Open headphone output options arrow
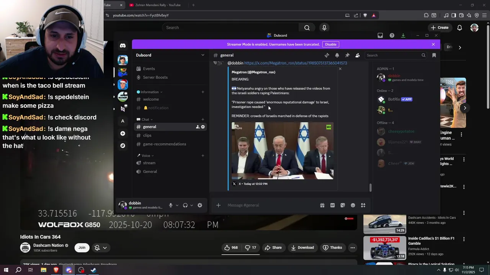This screenshot has height=275, width=490. (191, 205)
